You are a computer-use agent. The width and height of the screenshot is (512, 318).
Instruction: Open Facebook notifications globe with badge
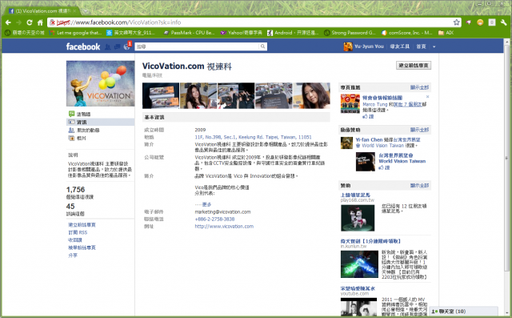point(127,46)
